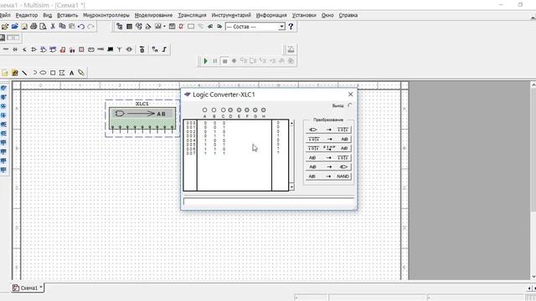Click the Copy icon
536x301 pixels.
62,27
